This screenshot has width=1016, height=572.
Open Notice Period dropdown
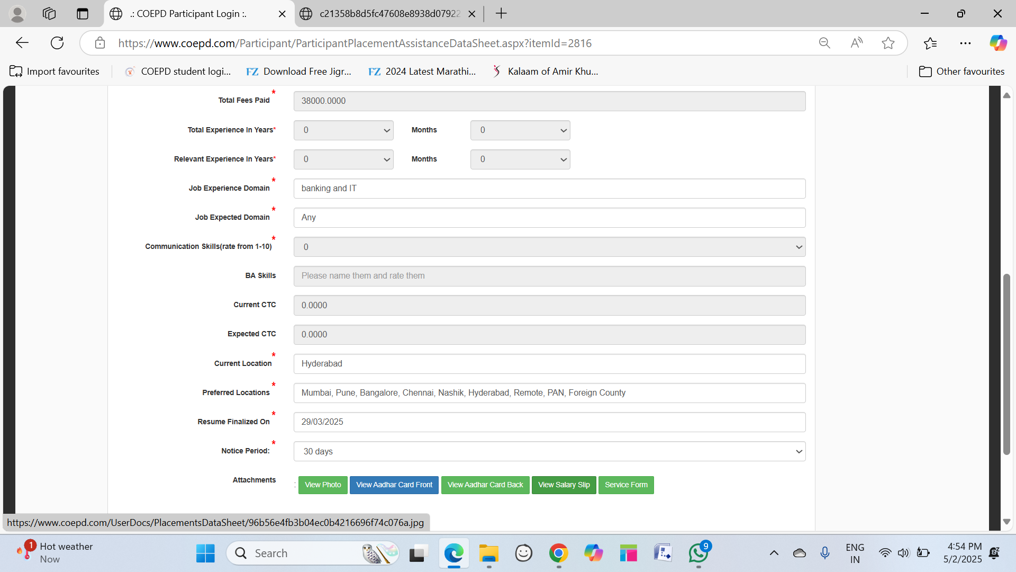coord(549,451)
